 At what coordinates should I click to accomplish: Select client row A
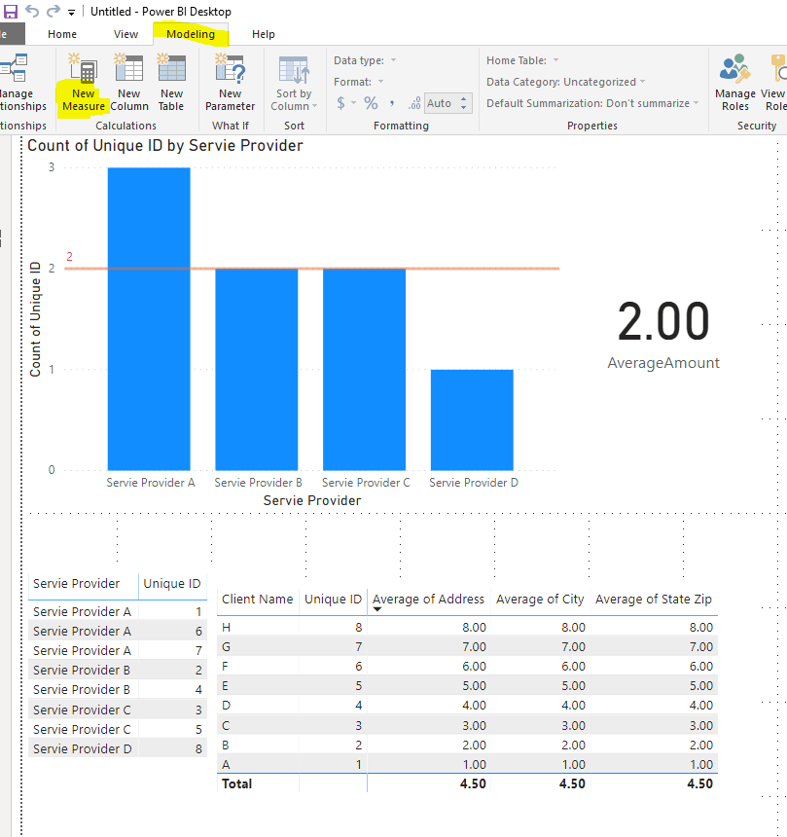point(467,764)
